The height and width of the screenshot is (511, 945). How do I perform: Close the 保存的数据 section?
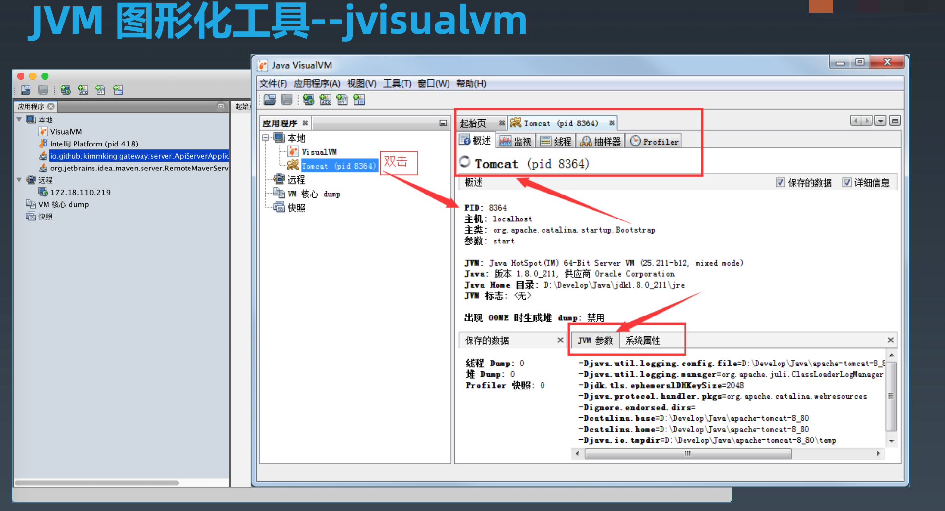(560, 340)
